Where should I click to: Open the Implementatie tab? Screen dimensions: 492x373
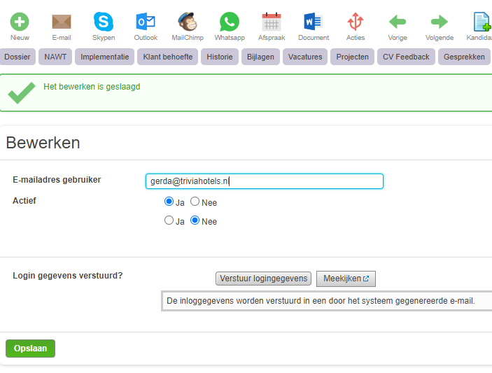(x=104, y=57)
